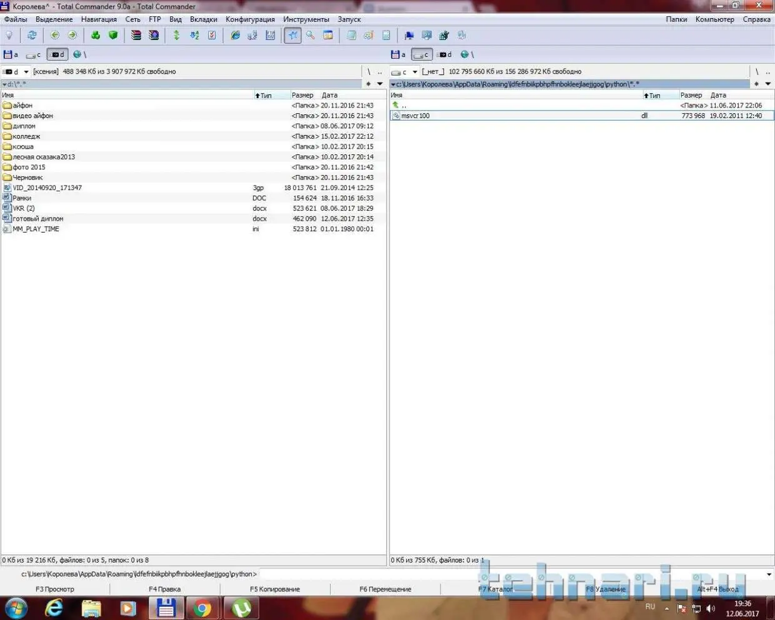Click the window-layout icon after the magnifier

coord(328,36)
